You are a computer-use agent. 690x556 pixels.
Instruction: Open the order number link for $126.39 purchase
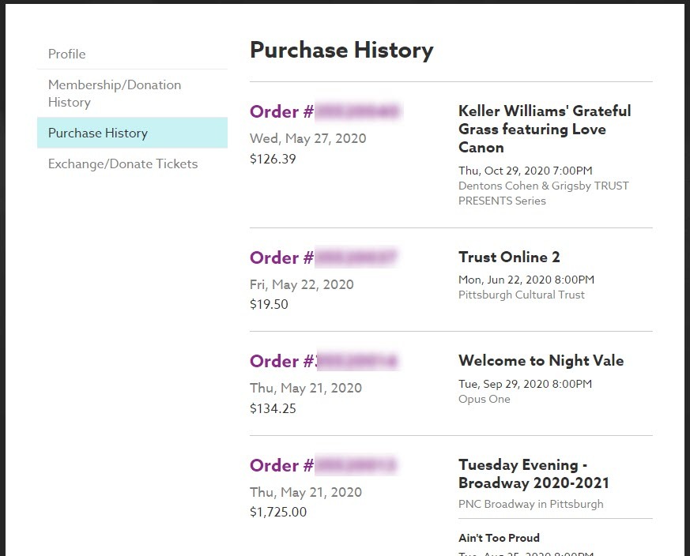(326, 111)
